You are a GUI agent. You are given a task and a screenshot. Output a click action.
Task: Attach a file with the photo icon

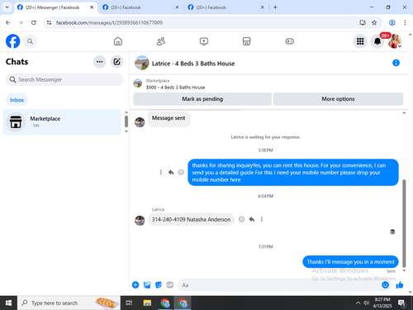(x=147, y=285)
